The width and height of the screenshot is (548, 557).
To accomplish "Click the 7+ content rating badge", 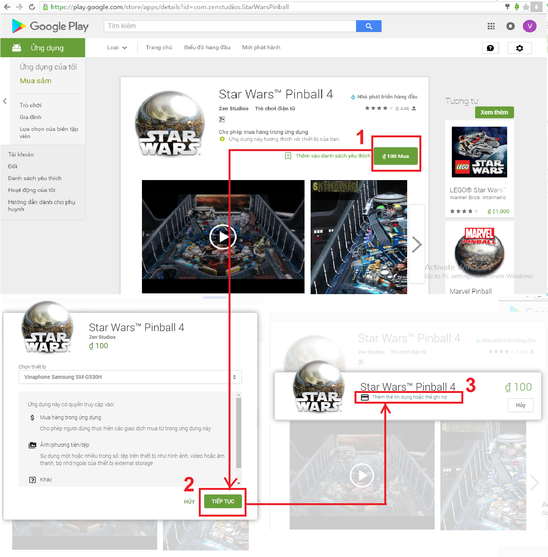I will [x=222, y=119].
